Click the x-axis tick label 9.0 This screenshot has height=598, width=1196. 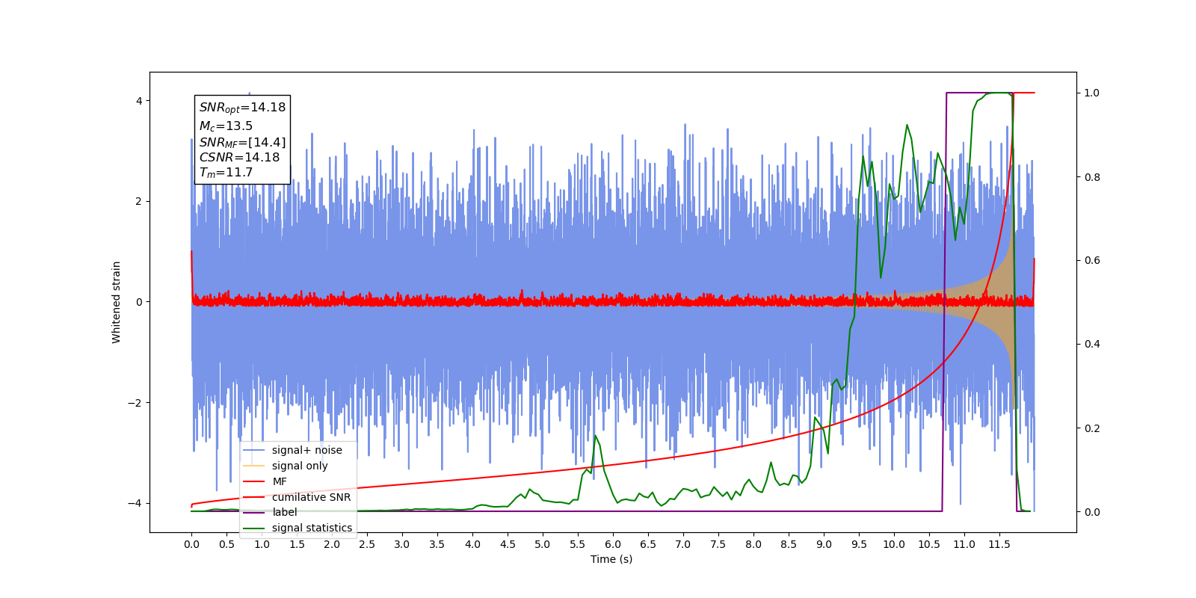coord(824,544)
